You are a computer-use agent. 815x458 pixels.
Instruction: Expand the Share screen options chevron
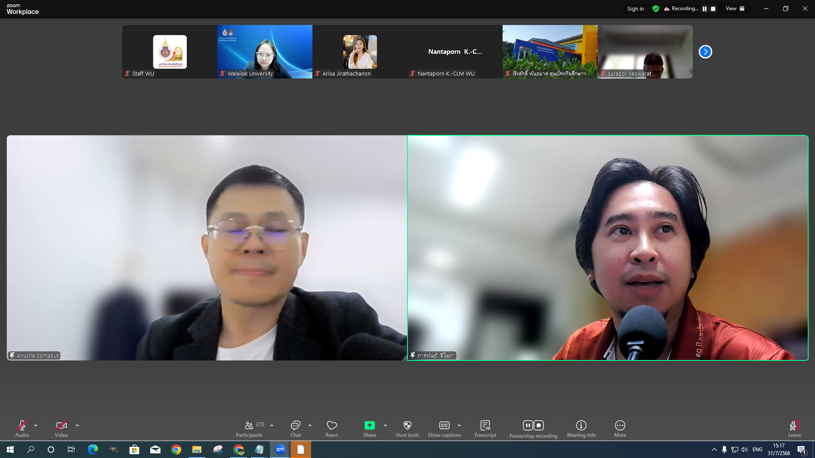tap(385, 425)
